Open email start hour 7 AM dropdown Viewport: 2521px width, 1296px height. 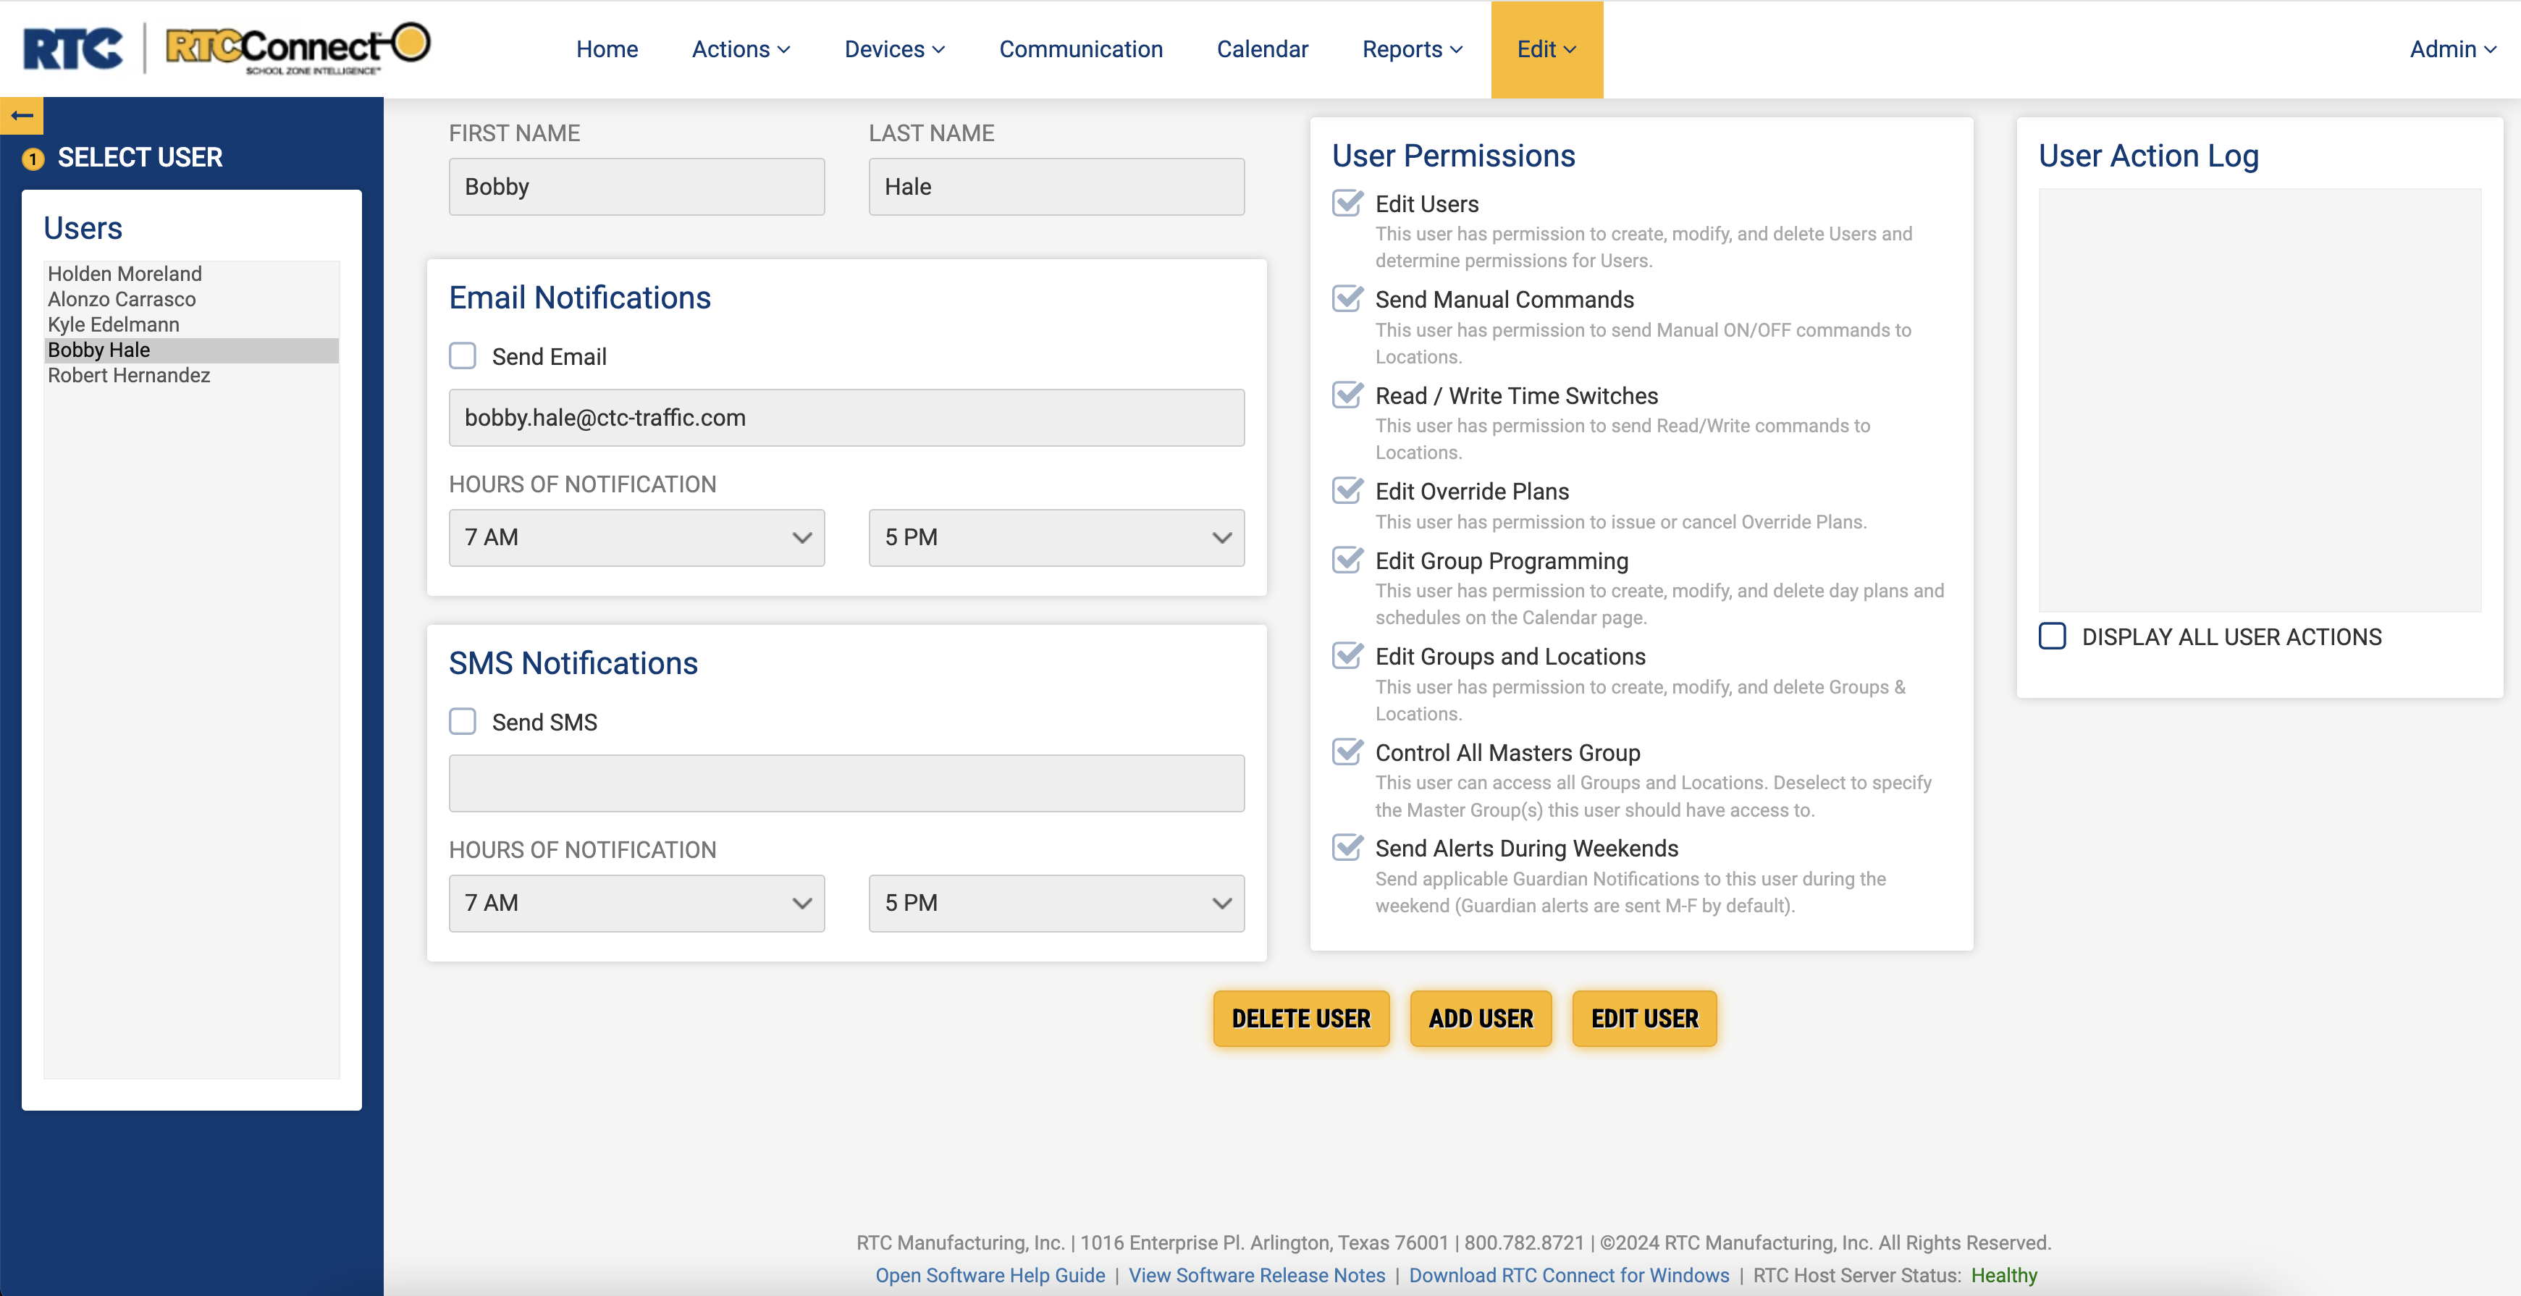[x=636, y=537]
